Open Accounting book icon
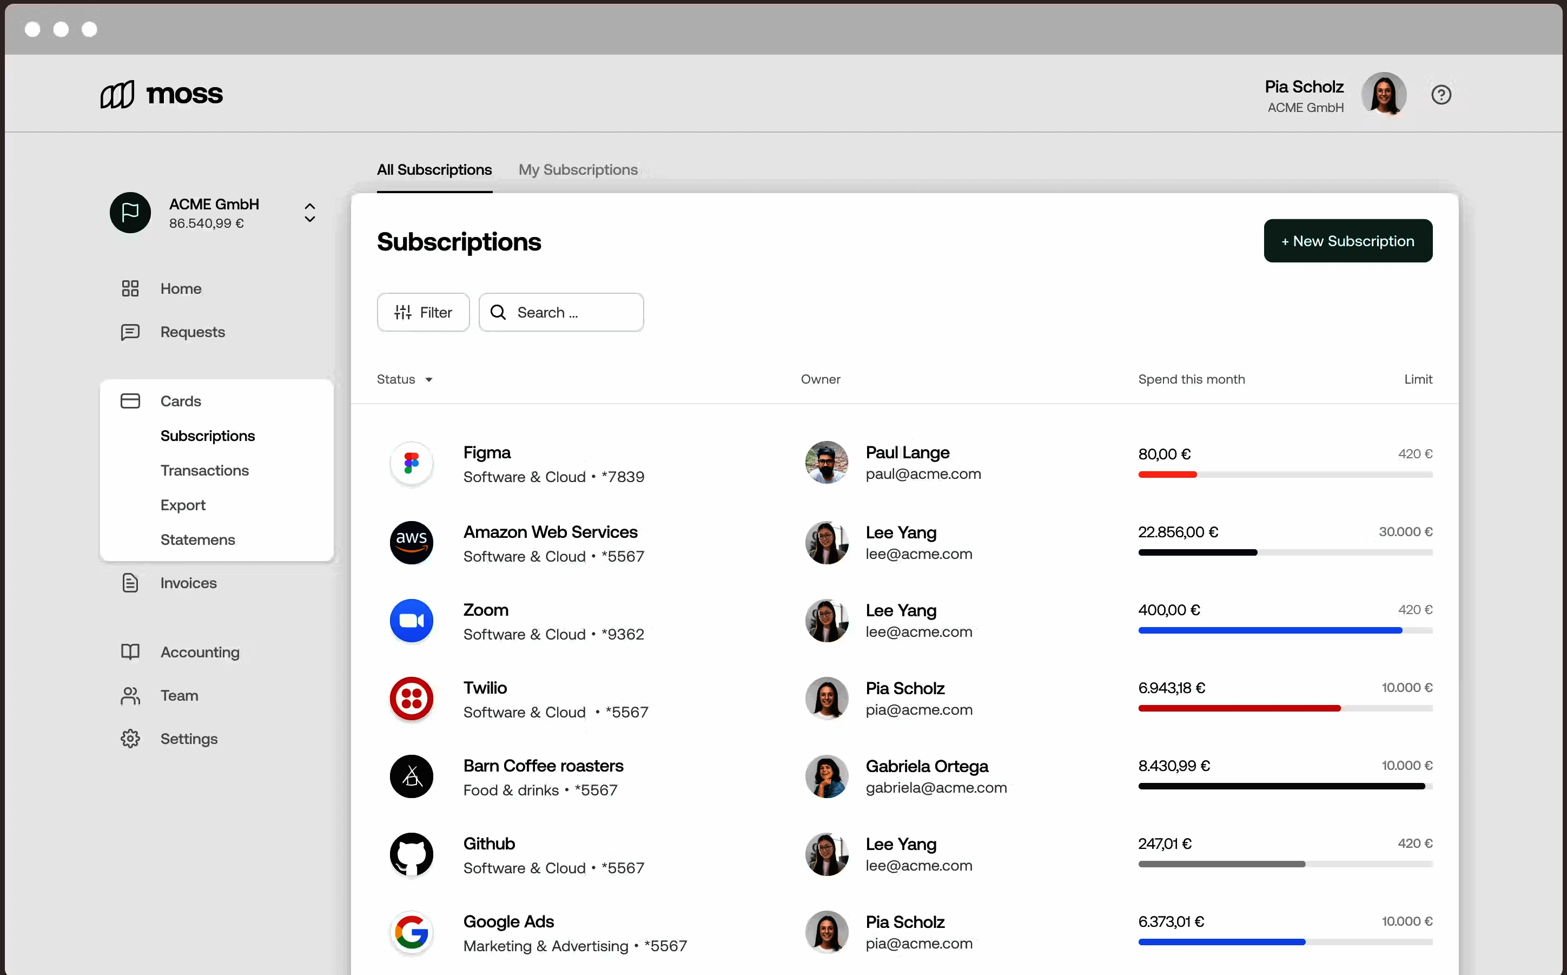Screen dimensions: 1567x975 click(x=130, y=652)
